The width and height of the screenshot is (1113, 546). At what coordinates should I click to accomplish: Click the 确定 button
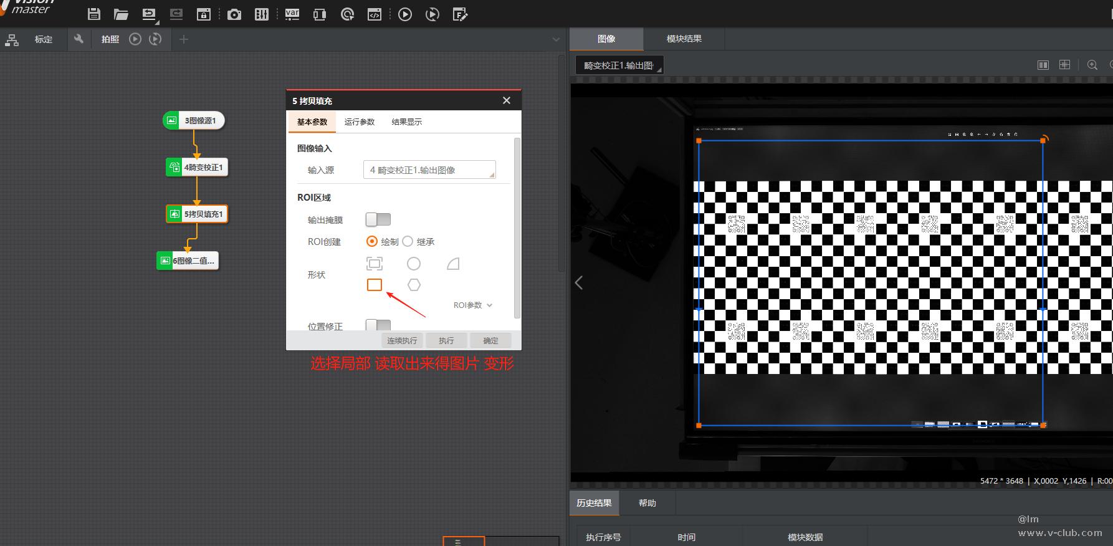tap(490, 340)
